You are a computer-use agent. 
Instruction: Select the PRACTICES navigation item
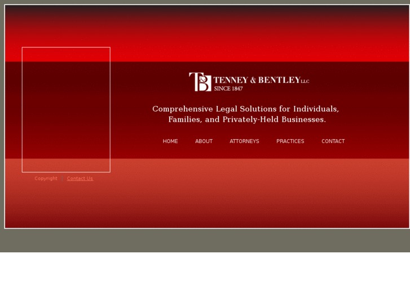[x=290, y=141]
